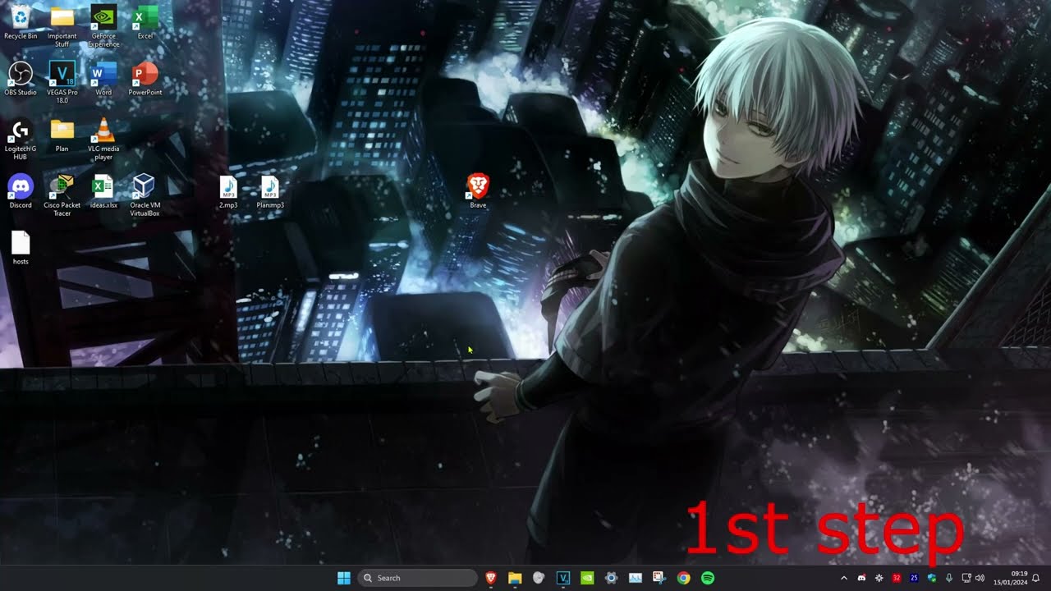
Task: Open Spotify from the taskbar
Action: (708, 578)
